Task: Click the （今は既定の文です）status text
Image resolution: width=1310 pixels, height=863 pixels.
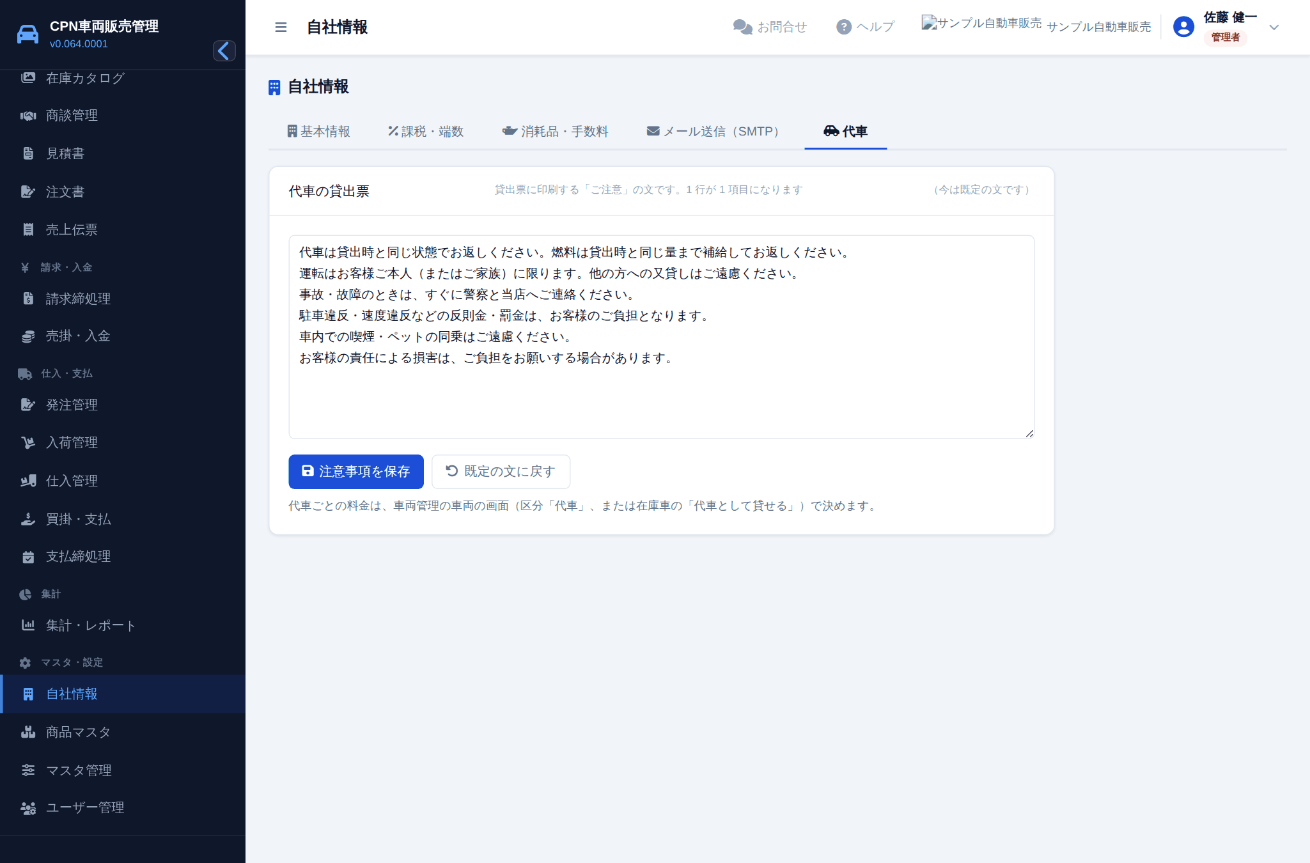Action: pos(981,190)
